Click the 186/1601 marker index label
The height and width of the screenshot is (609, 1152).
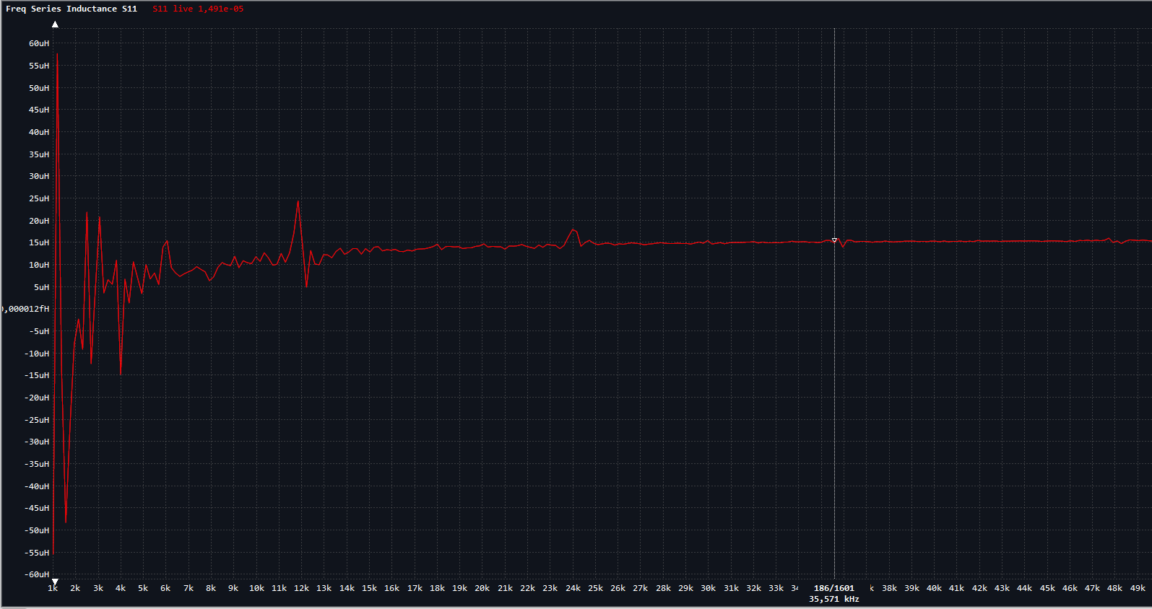coord(833,588)
